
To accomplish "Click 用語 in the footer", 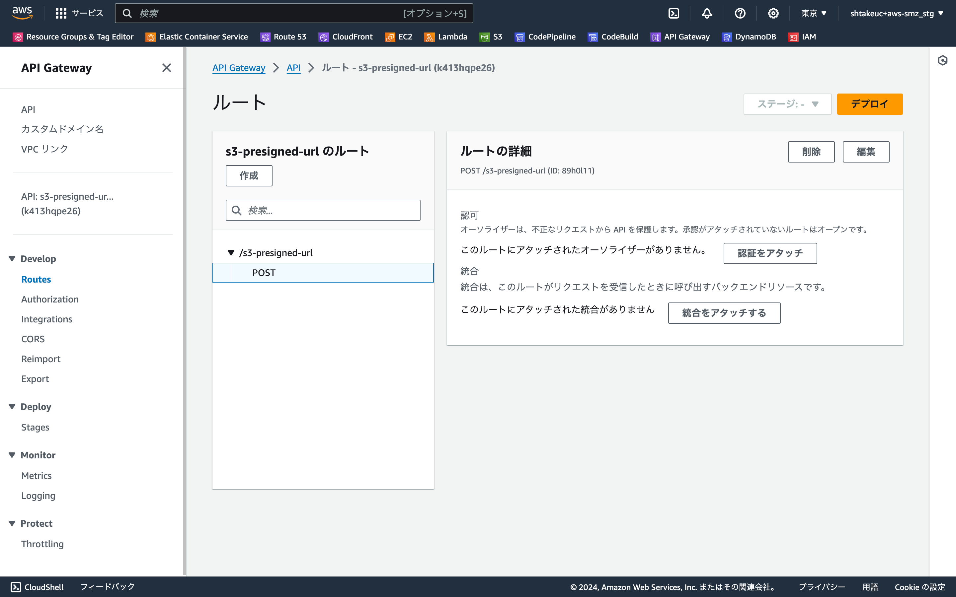I will click(x=870, y=587).
